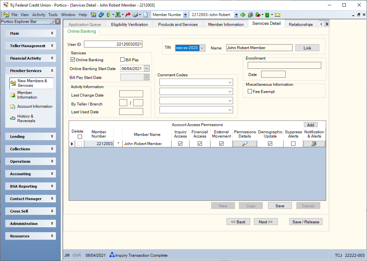Open Member Information in sidebar

tap(27, 95)
